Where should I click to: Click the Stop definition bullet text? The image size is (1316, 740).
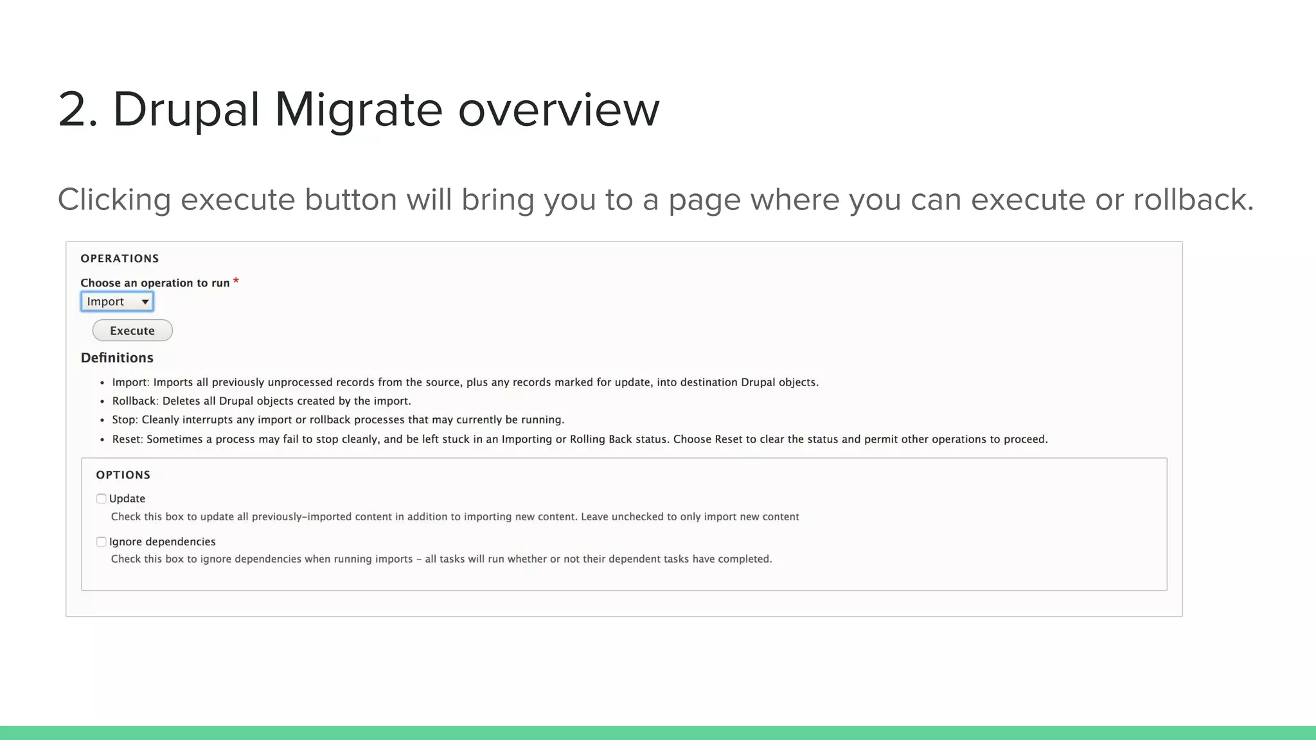(337, 419)
